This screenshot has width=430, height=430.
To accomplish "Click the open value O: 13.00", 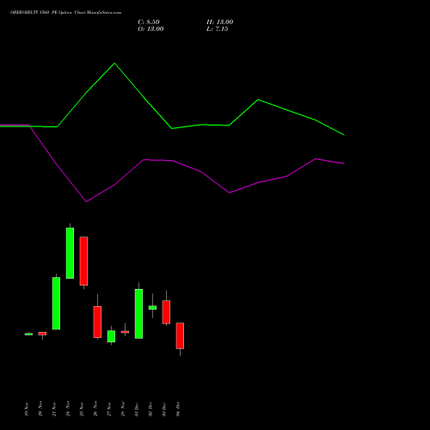I will [150, 29].
